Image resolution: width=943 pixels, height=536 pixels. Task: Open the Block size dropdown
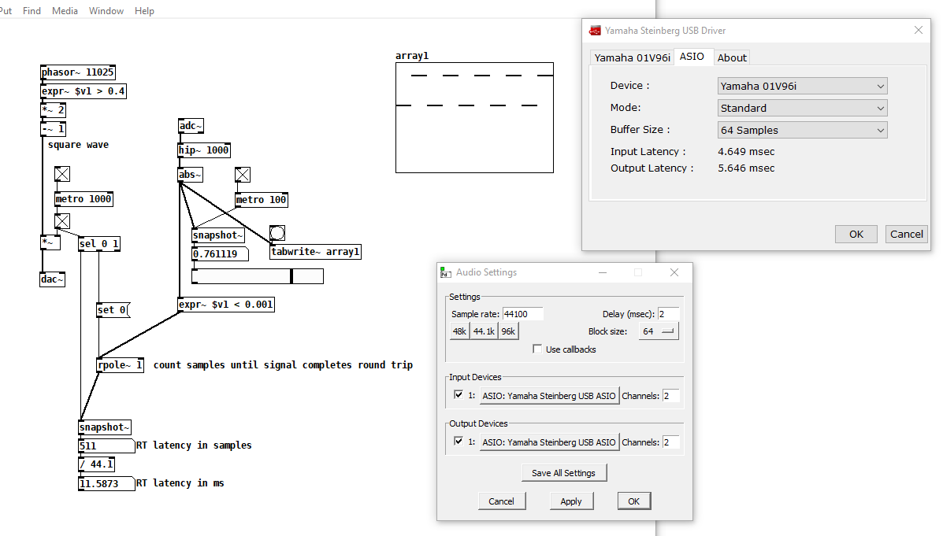[659, 331]
